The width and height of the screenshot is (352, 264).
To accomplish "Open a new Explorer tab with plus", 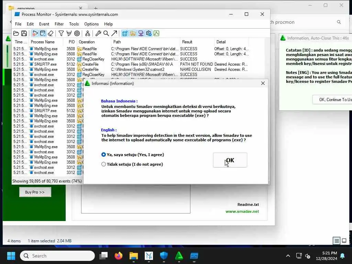I will click(96, 8).
